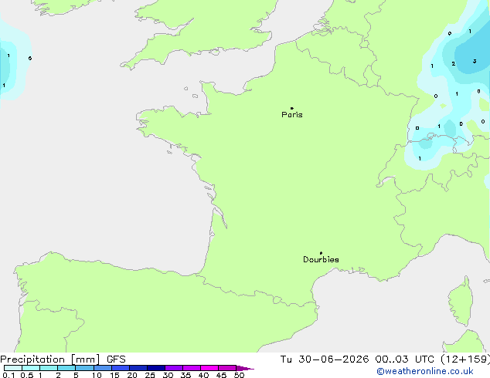
Task: Click the '00..03 UTC' time range text
Action: pos(404,359)
